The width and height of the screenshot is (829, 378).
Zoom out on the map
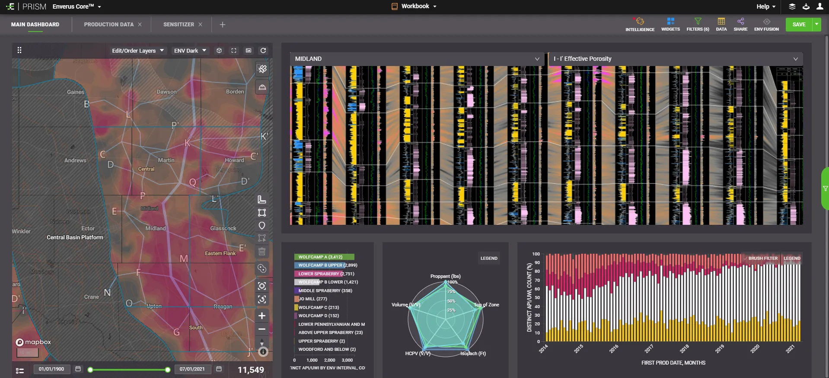pyautogui.click(x=262, y=329)
